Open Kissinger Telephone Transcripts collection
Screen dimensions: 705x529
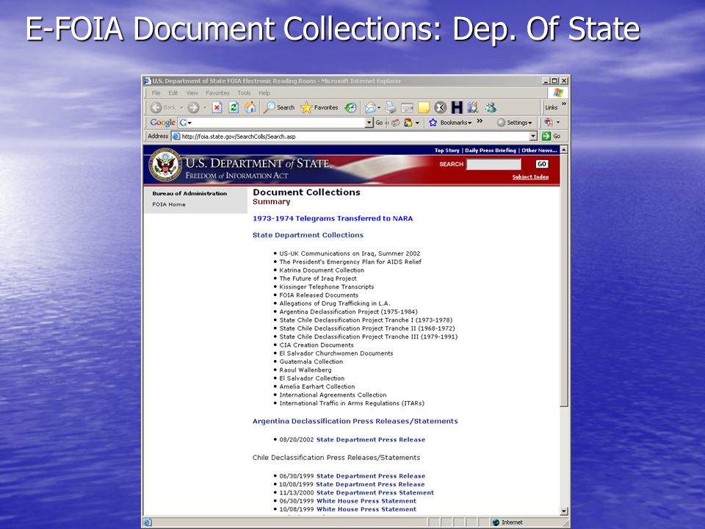[326, 287]
